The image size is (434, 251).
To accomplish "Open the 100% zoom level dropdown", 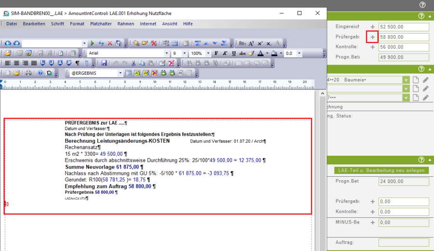I will pos(208,53).
